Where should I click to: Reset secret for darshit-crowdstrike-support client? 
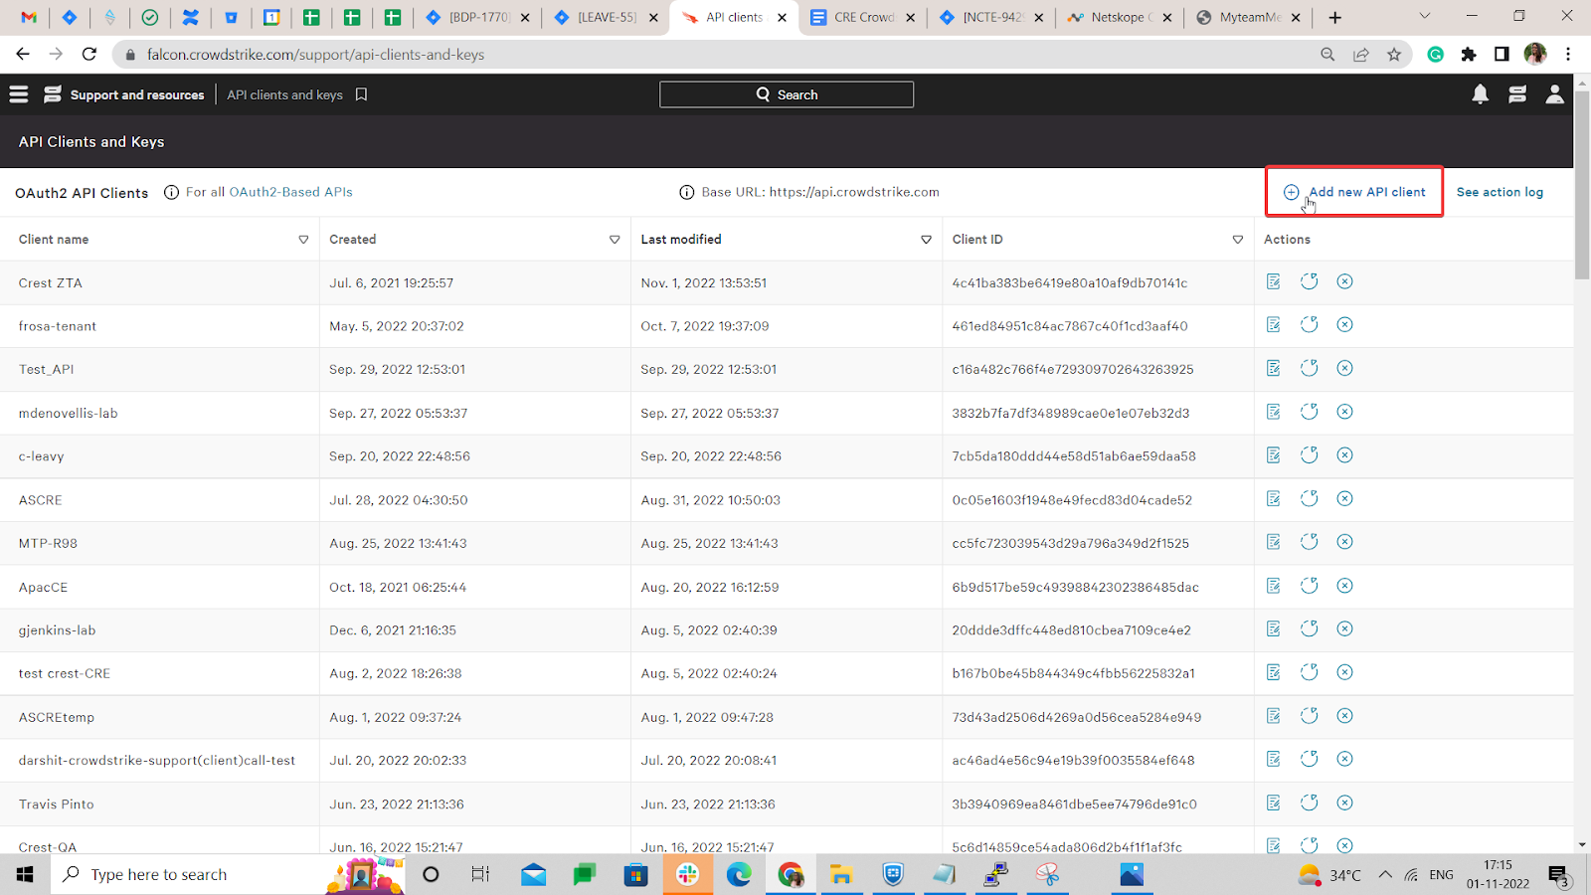pyautogui.click(x=1310, y=760)
